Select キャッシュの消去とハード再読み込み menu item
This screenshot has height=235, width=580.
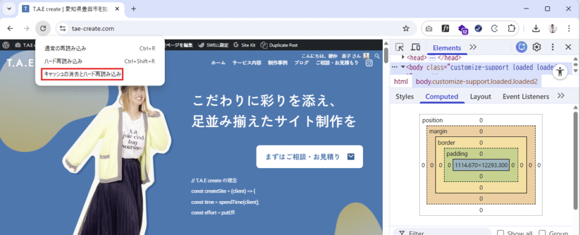tap(83, 74)
